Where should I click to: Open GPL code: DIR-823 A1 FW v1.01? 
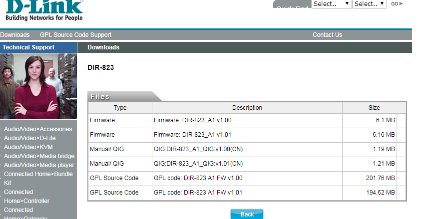[x=198, y=193]
